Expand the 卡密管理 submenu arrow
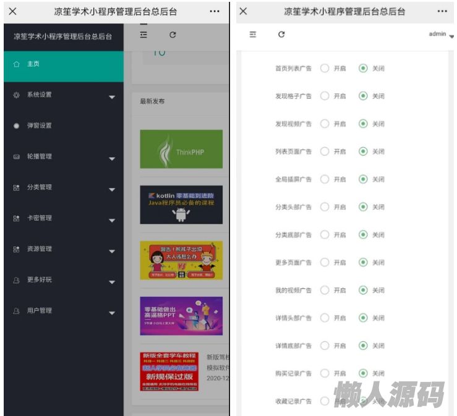The height and width of the screenshot is (416, 457). [112, 220]
